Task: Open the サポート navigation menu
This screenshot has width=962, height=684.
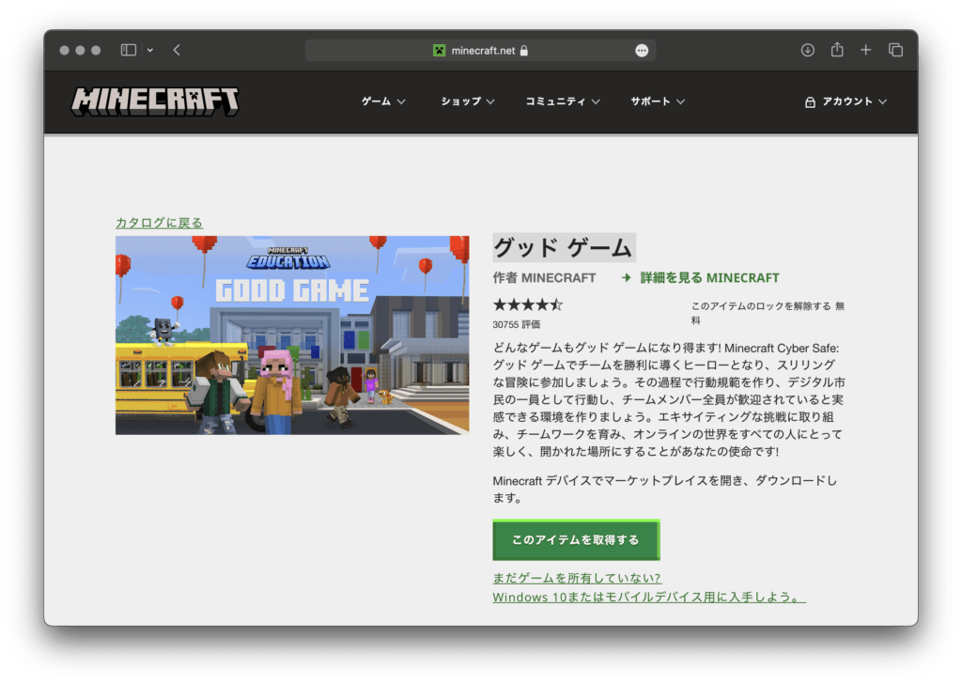Action: (658, 101)
